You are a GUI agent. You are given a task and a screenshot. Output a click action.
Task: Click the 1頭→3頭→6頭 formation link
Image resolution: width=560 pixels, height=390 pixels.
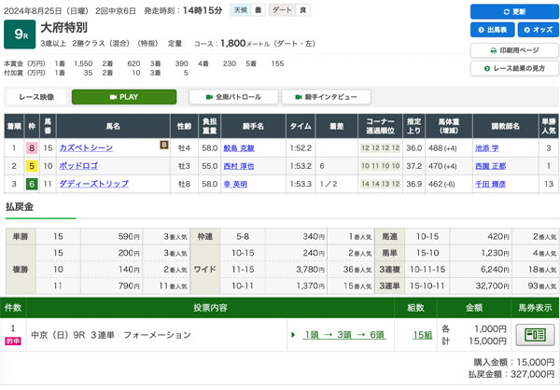pyautogui.click(x=339, y=335)
